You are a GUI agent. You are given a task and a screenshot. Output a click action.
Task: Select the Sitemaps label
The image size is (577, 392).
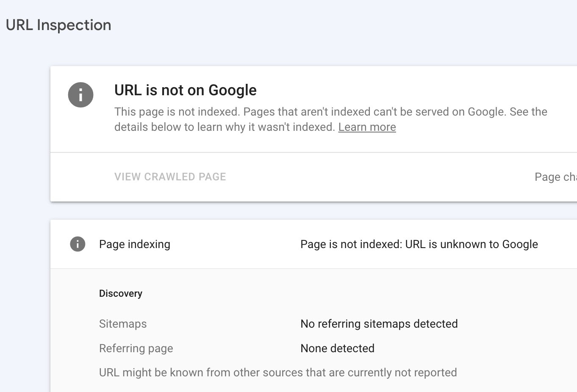tap(123, 324)
